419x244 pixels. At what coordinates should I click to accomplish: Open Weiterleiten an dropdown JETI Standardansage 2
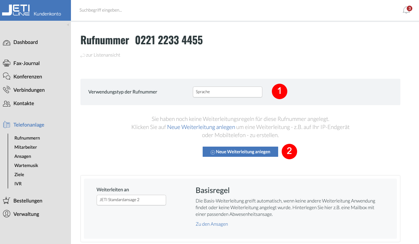click(x=131, y=200)
